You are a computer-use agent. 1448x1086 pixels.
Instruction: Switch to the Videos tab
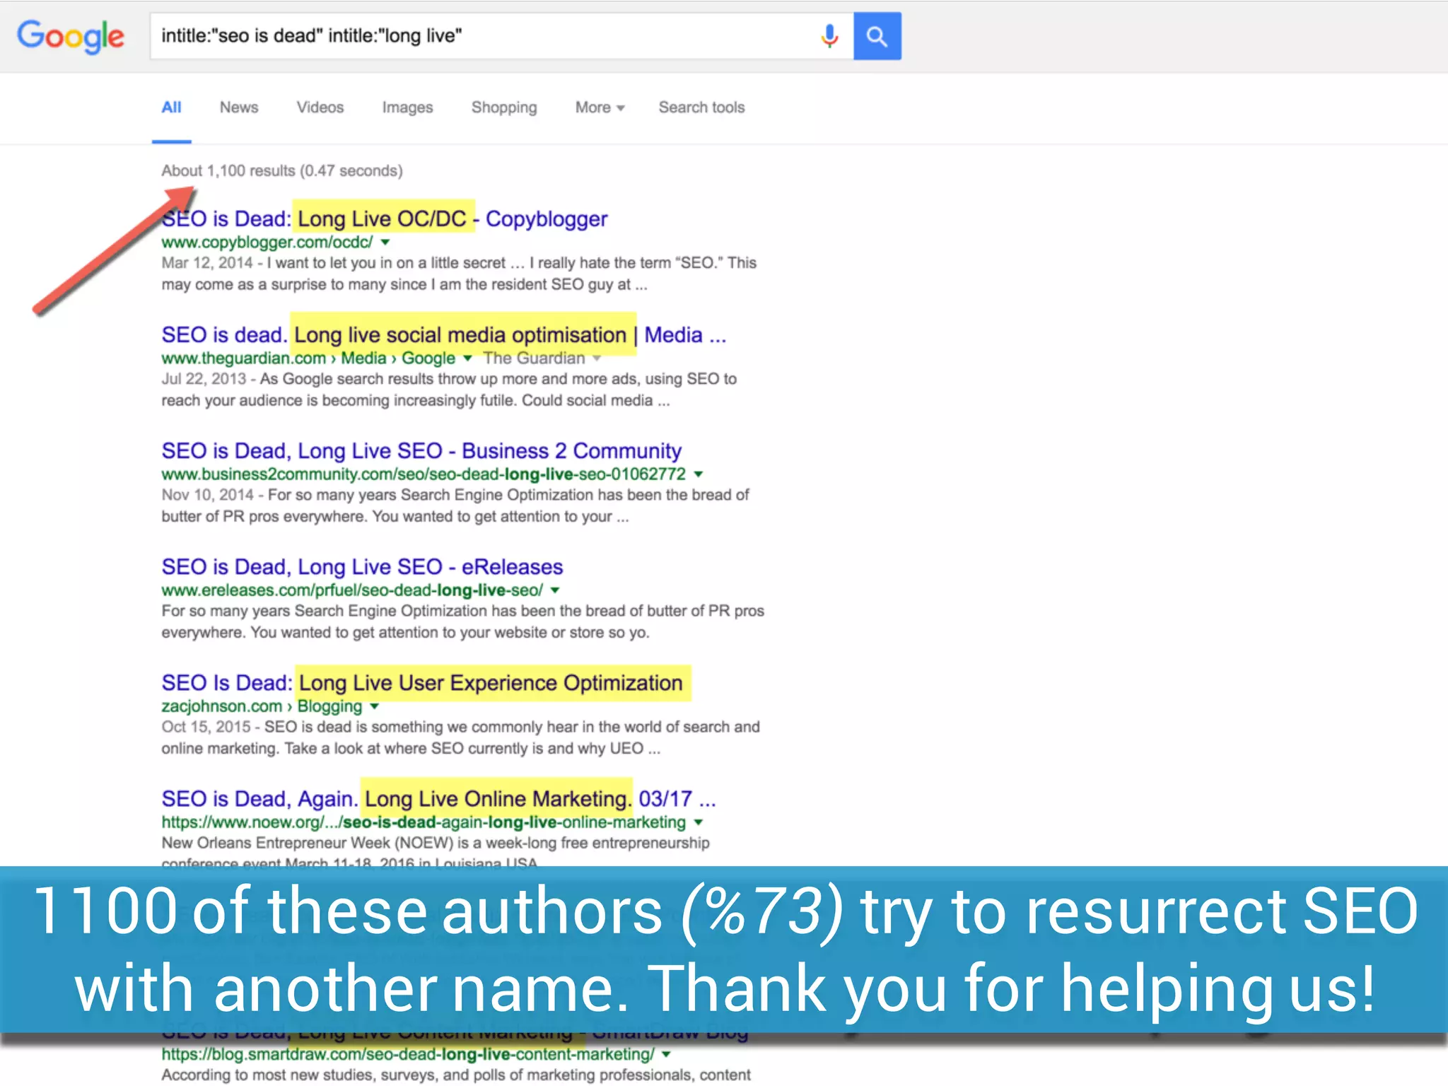coord(320,107)
